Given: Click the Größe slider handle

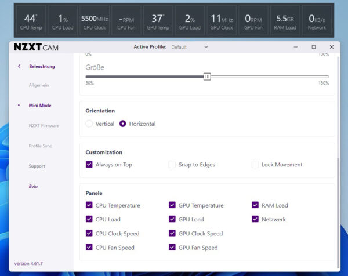Looking at the screenshot, I should coord(207,77).
